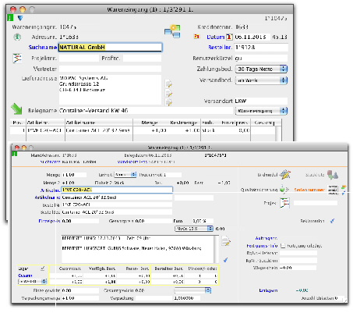
Task: Click the Lieferadresse text area
Action: [110, 90]
